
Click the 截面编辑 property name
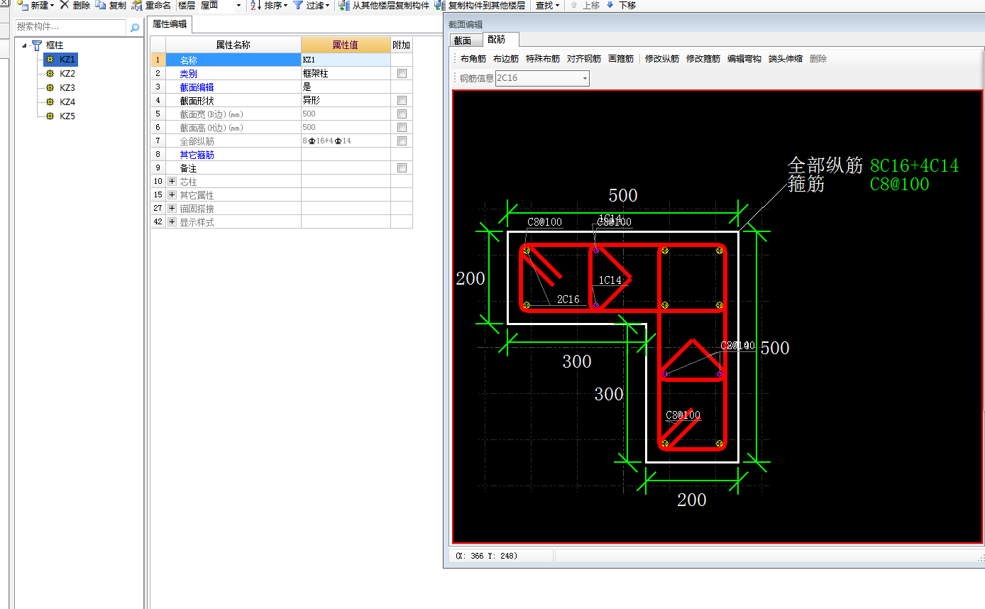(197, 87)
